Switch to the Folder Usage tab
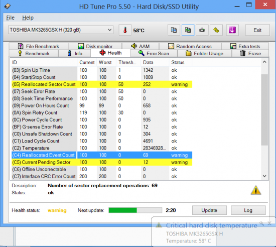The image size is (276, 247). 205,53
